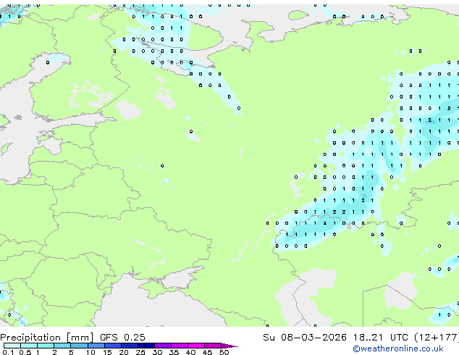Open the weatheronline.co.uk copyright link
The image size is (459, 355).
(x=398, y=348)
